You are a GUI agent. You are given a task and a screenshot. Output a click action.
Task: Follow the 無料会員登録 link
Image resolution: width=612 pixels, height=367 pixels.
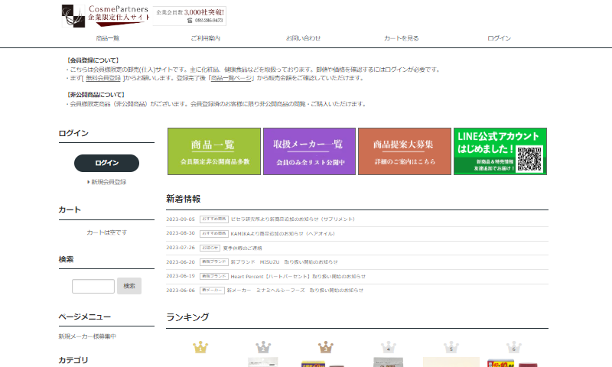pyautogui.click(x=103, y=78)
